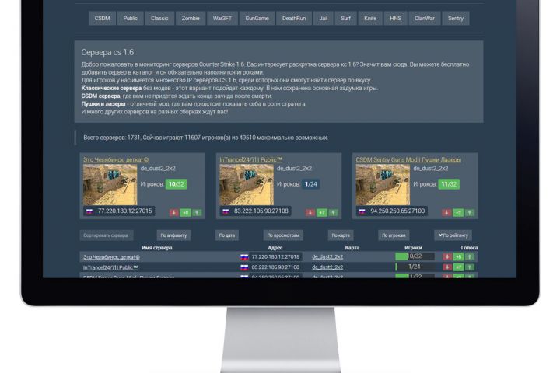Screen dimensions: 560x373
Task: Sort the servers with the 'По дате' button
Action: click(227, 235)
